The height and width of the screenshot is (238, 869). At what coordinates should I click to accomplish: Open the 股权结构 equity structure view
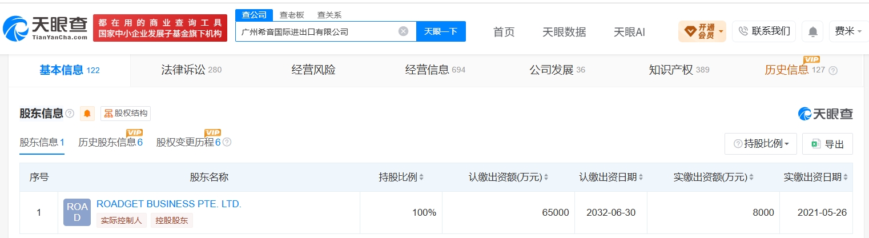[126, 114]
